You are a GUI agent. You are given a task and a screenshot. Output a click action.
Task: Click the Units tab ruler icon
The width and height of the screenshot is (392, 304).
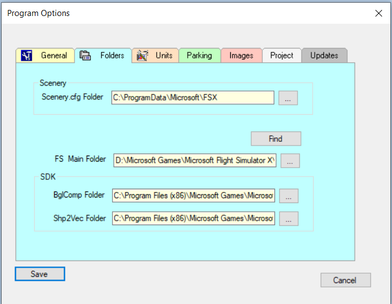142,56
